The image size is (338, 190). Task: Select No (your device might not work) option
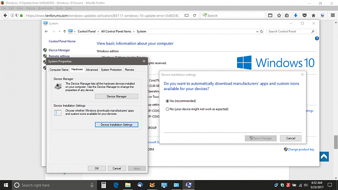pos(167,109)
